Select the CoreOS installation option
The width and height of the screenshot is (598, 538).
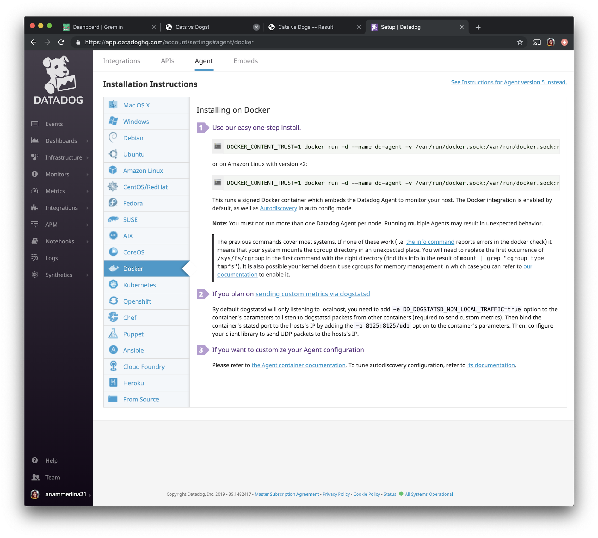coord(134,252)
